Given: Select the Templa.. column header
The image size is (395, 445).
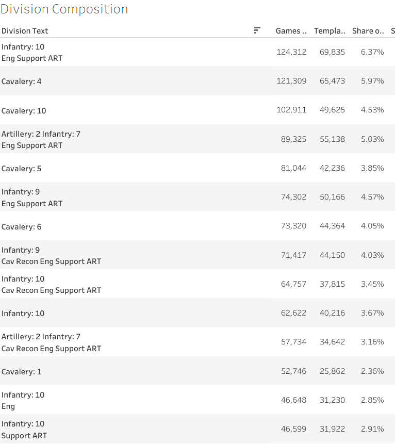Looking at the screenshot, I should point(330,31).
